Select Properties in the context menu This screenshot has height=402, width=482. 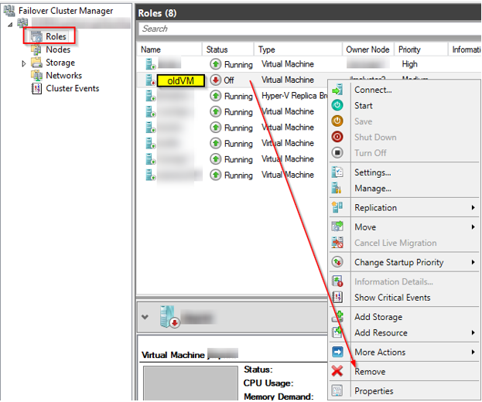click(374, 391)
